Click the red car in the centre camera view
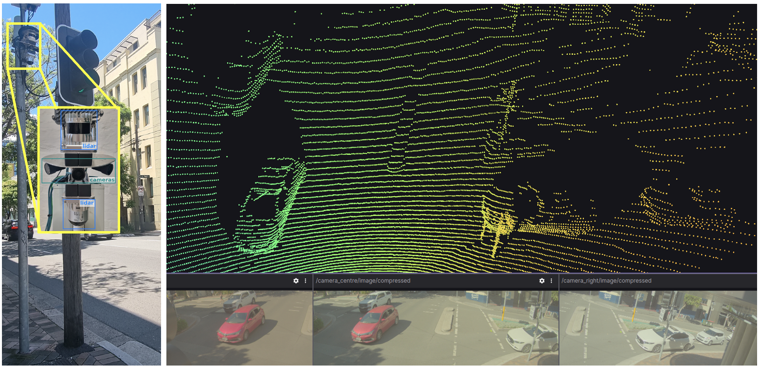Image resolution: width=760 pixels, height=367 pixels. (x=375, y=323)
